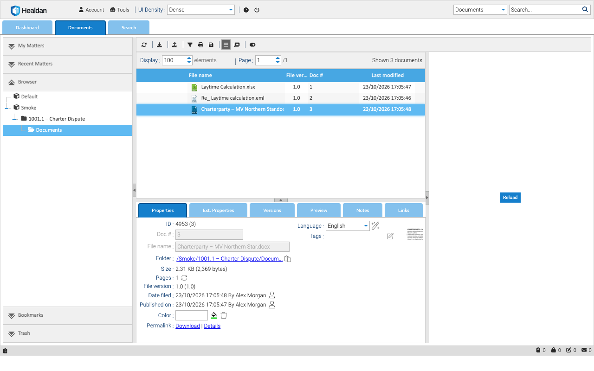Select the Default workspace node
594x371 pixels.
click(29, 96)
